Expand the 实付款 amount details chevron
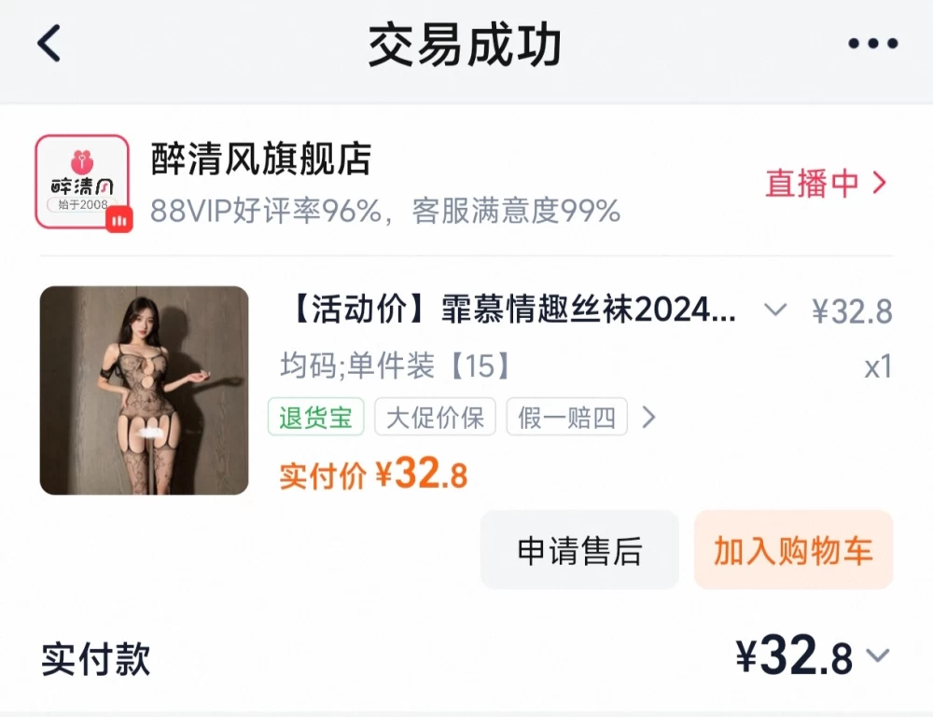This screenshot has height=717, width=933. tap(878, 655)
